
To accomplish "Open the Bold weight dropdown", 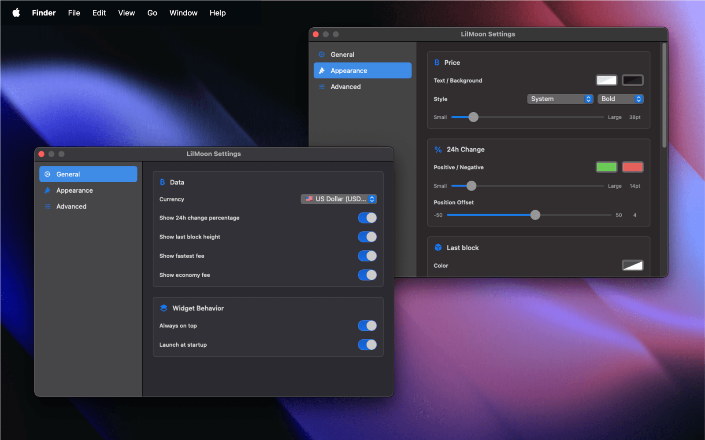I will tap(620, 99).
